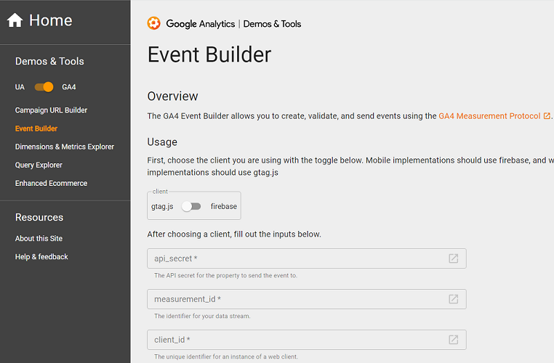Click the UA label beside the toggle
Screen dimensions: 554x363
click(x=20, y=87)
